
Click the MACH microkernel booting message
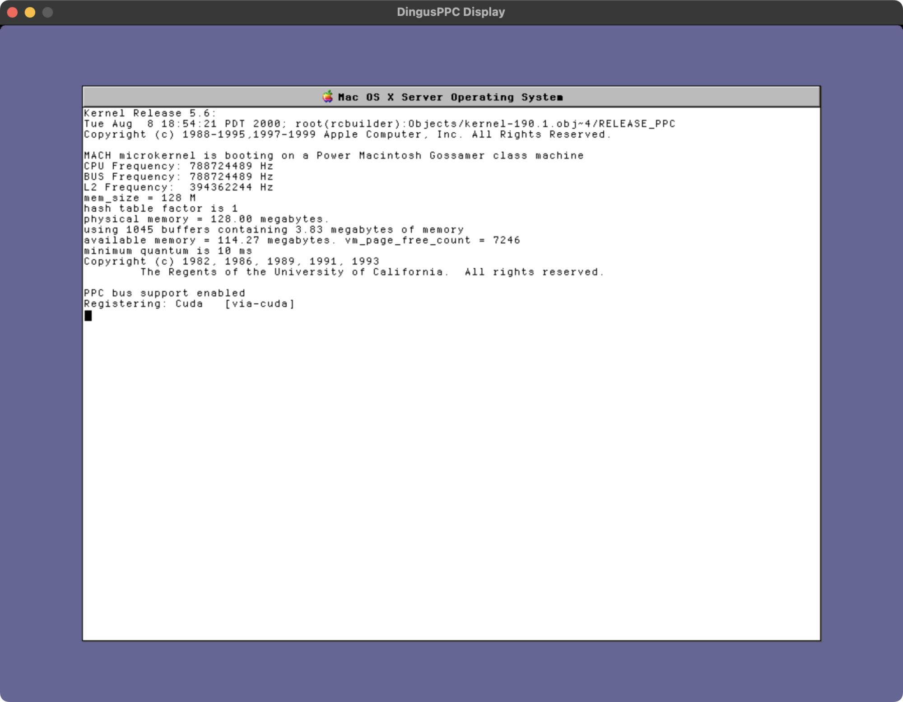(333, 156)
